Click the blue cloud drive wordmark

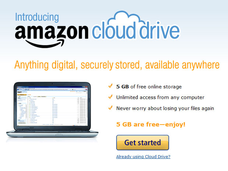click(x=136, y=31)
